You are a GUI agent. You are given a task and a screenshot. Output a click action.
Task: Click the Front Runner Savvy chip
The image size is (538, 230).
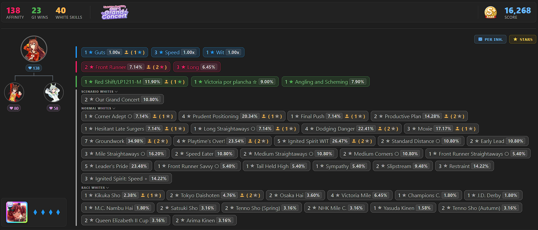(x=197, y=166)
